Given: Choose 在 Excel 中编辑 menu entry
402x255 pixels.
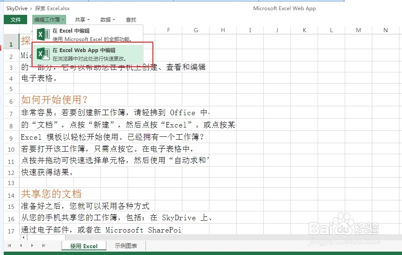Looking at the screenshot, I should pyautogui.click(x=88, y=35).
